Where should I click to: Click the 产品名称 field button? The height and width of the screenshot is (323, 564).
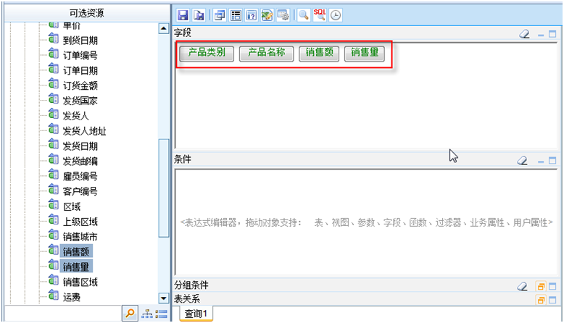(x=267, y=53)
